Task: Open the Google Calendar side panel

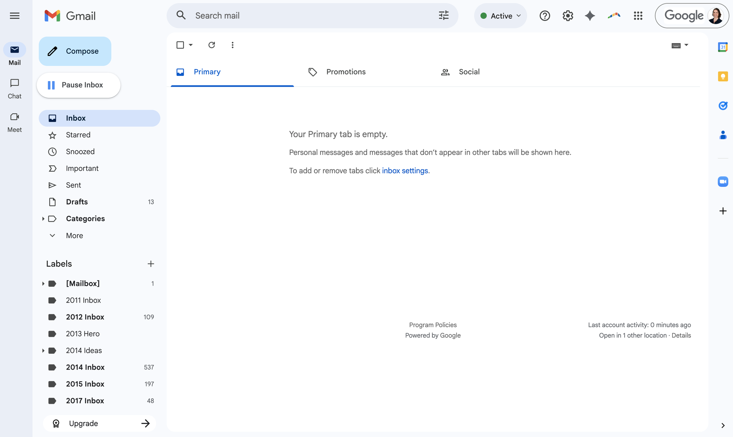Action: click(723, 47)
